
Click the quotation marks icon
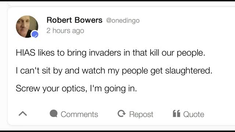point(176,114)
